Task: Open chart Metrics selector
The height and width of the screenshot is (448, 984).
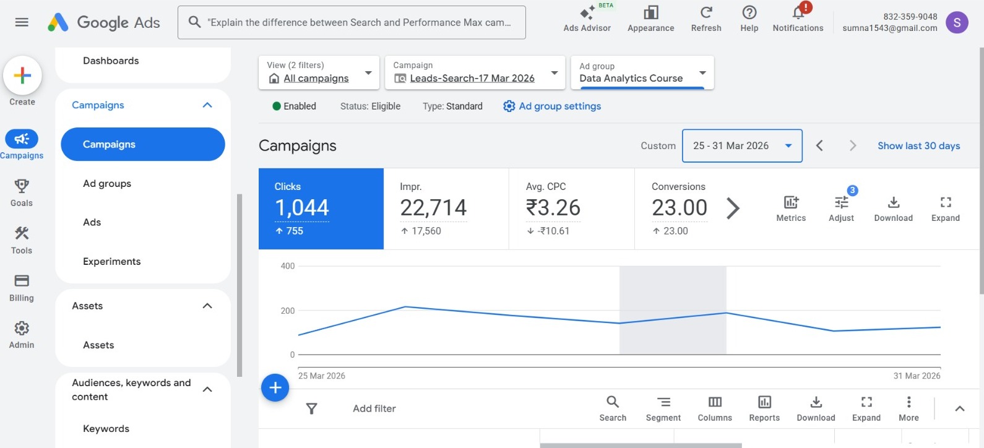Action: point(791,209)
